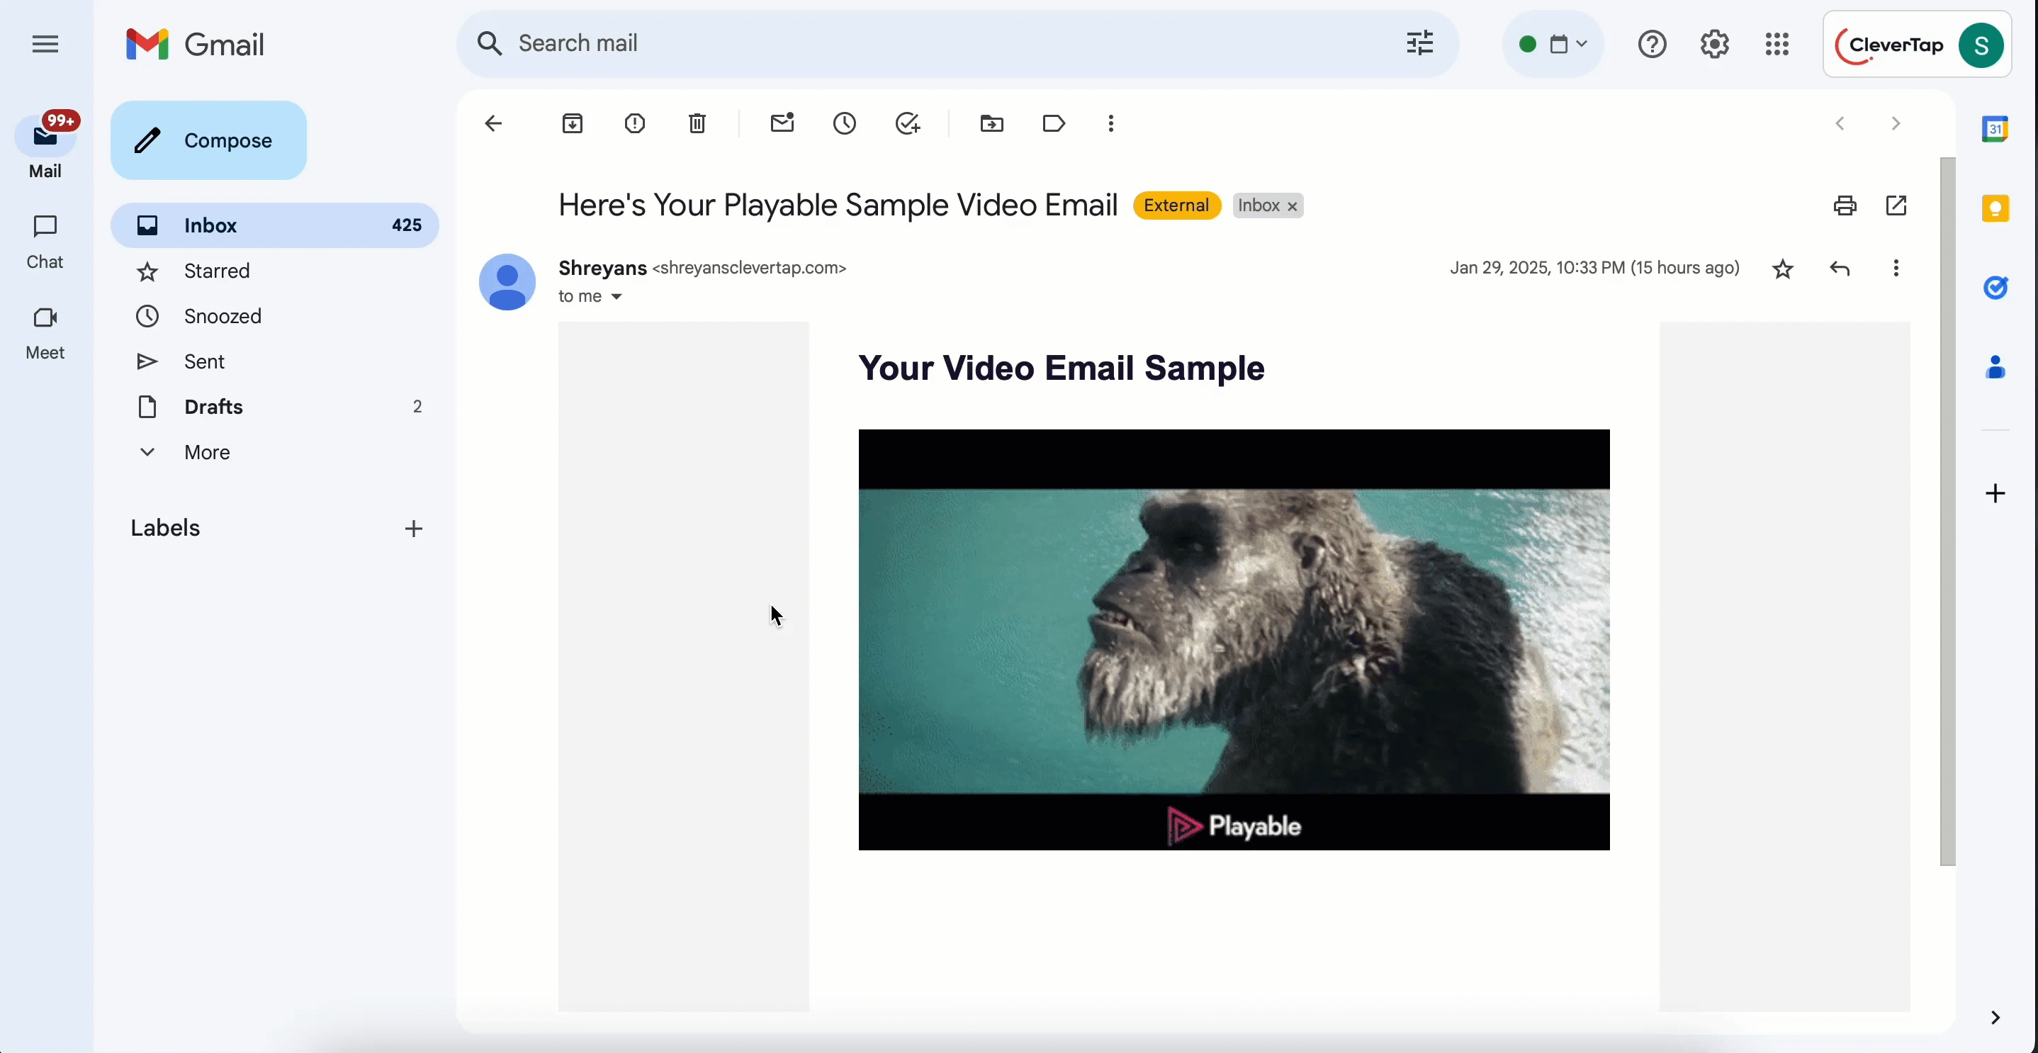Open the Snoozed folder

pyautogui.click(x=274, y=317)
